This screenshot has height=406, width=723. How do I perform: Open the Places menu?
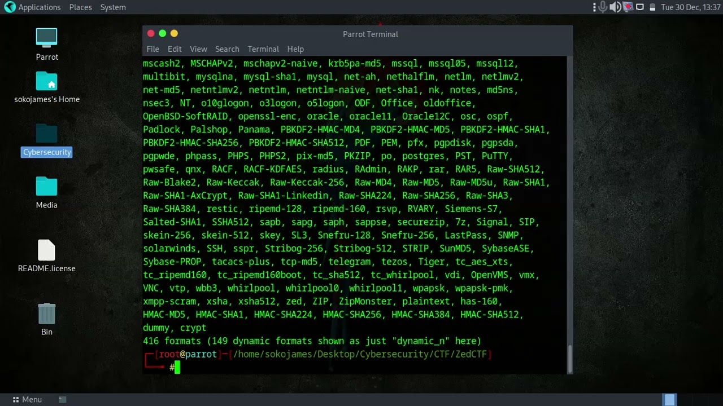[80, 7]
